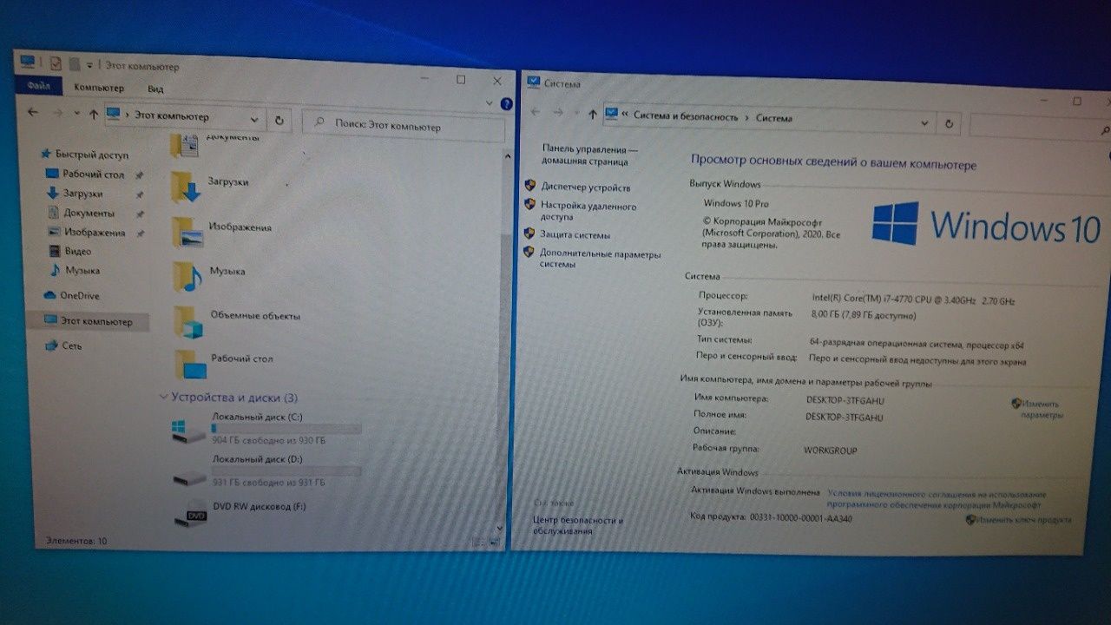Screen dimensions: 1111x625
Task: Go up one level in Система window
Action: 592,113
